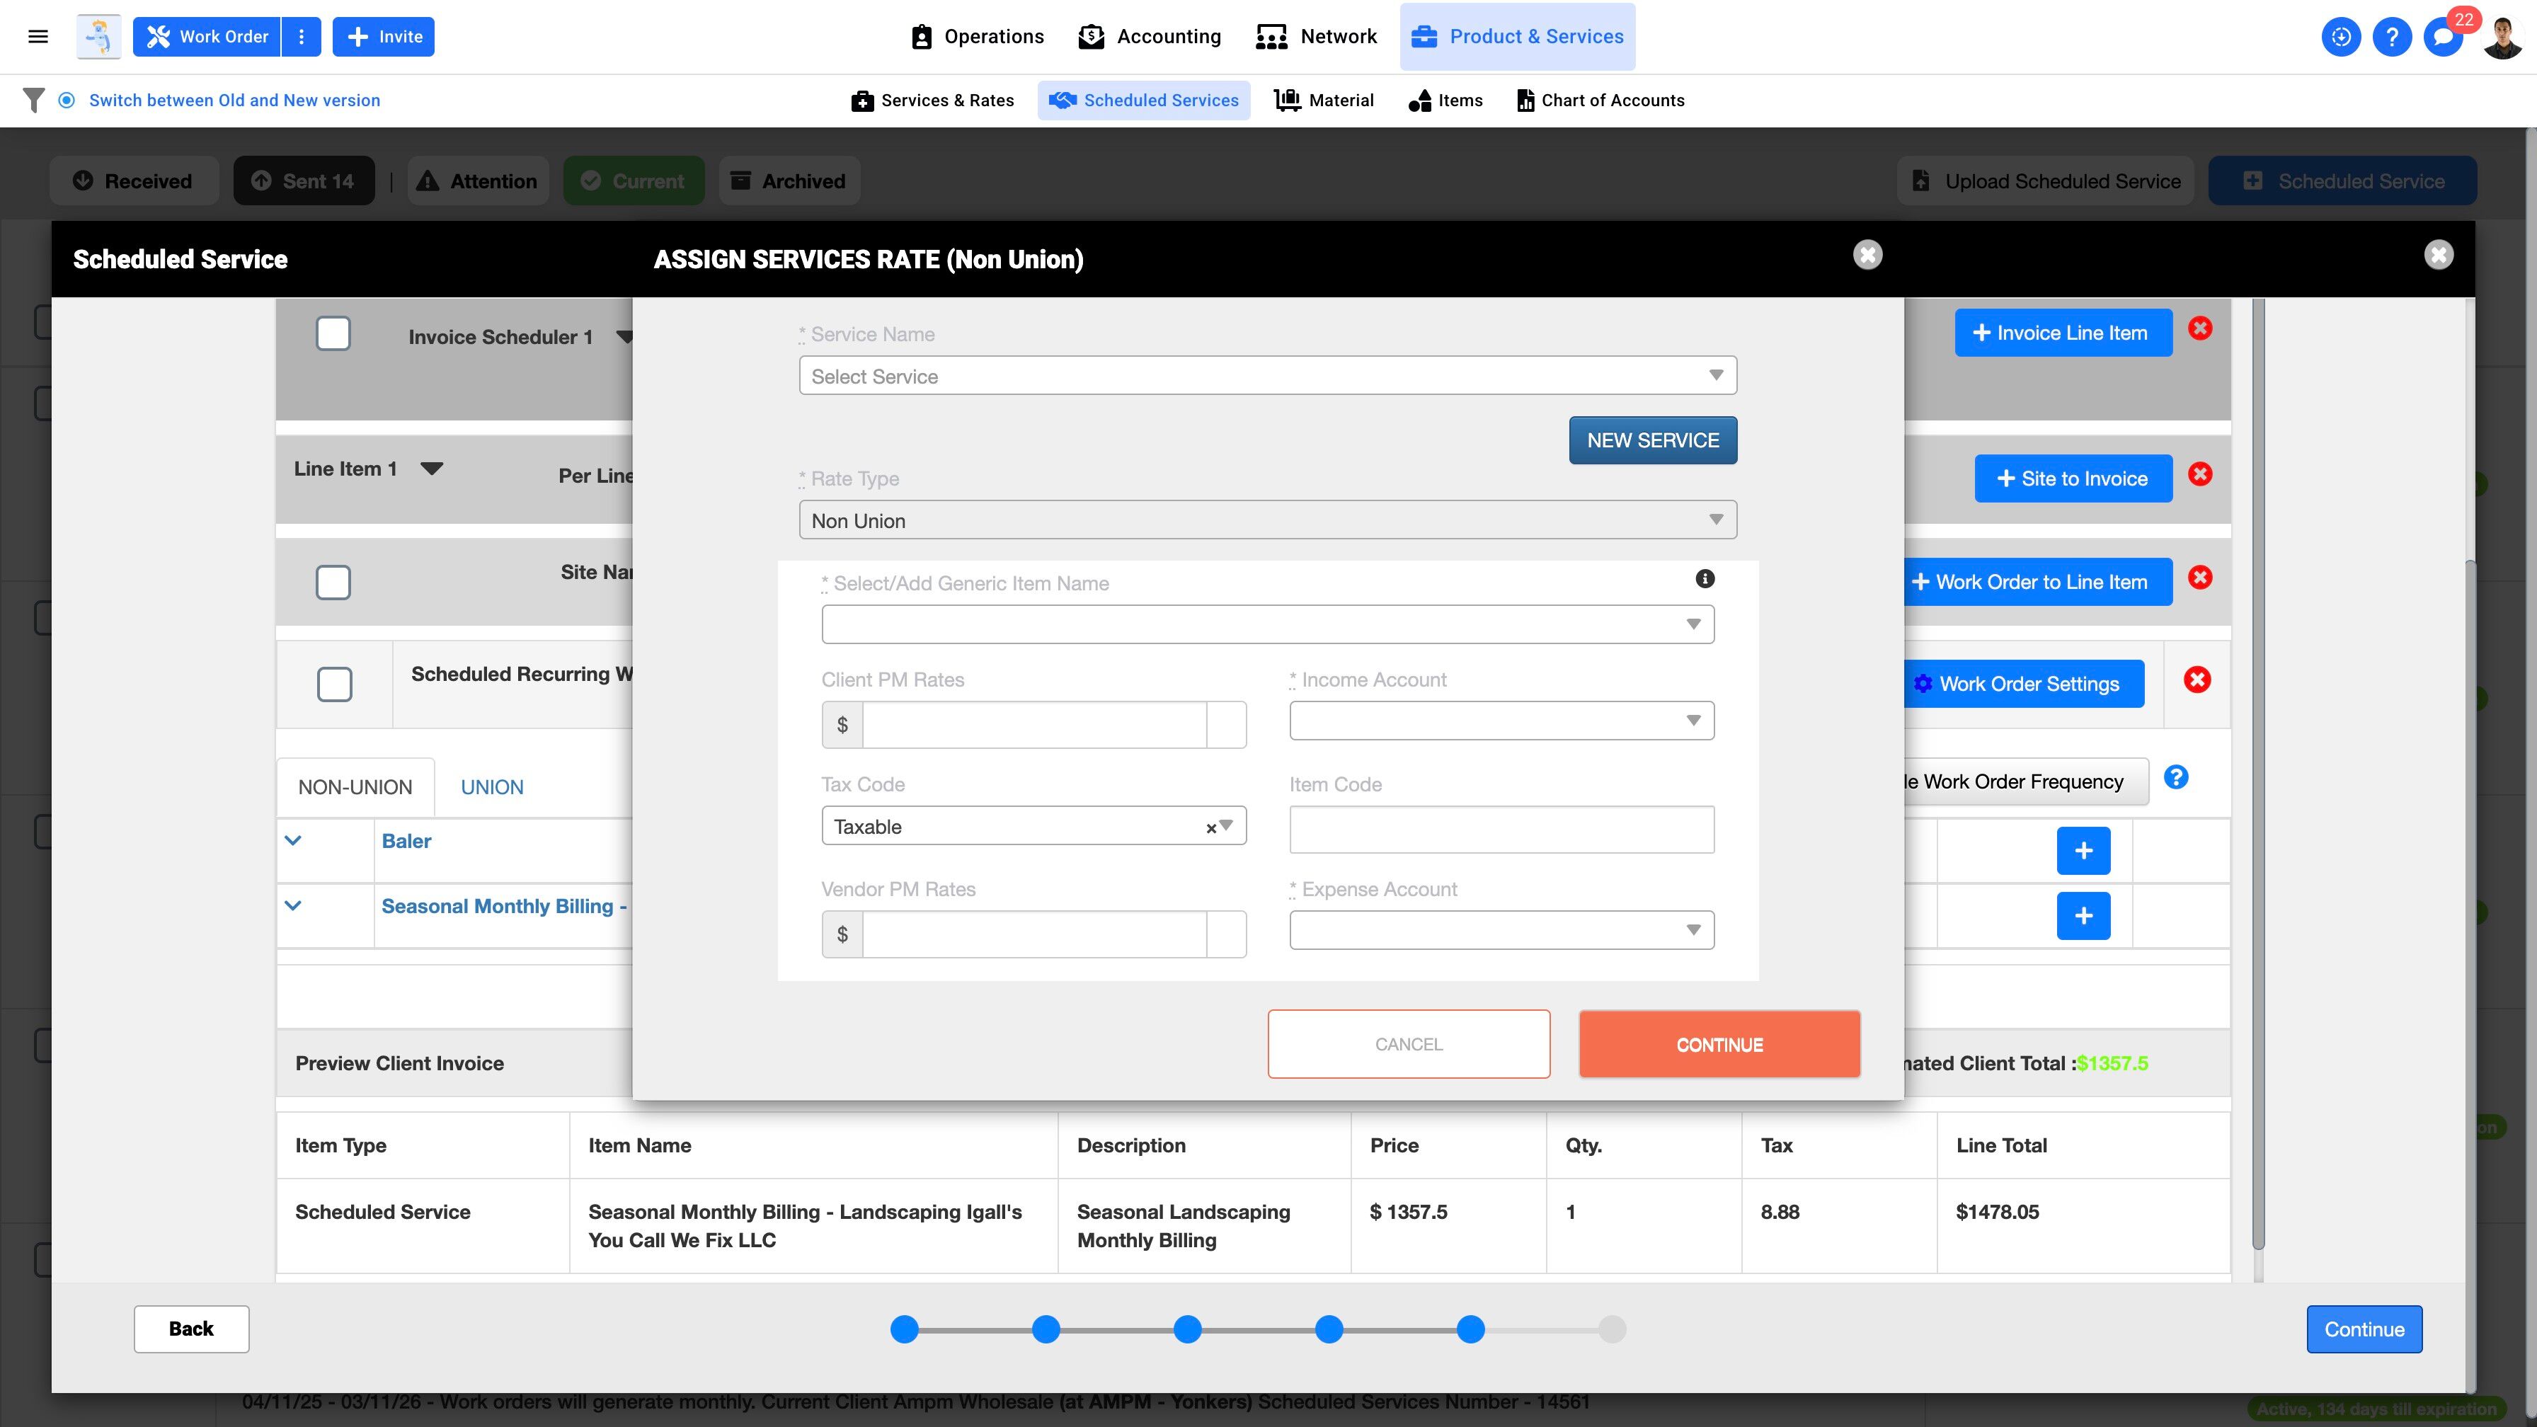
Task: Open the help question mark icon
Action: pos(2391,36)
